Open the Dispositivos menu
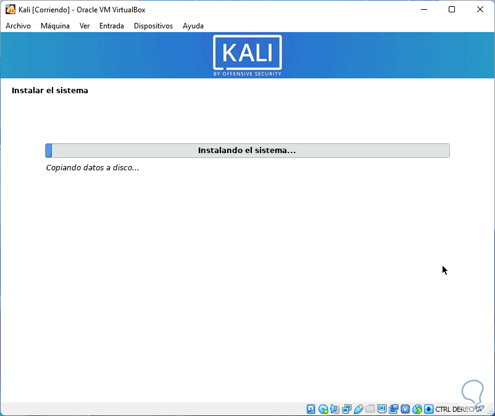The image size is (495, 416). [153, 26]
